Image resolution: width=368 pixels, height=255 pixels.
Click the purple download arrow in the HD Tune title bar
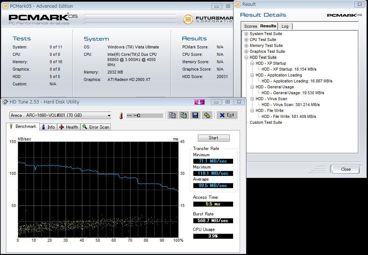[x=199, y=102]
